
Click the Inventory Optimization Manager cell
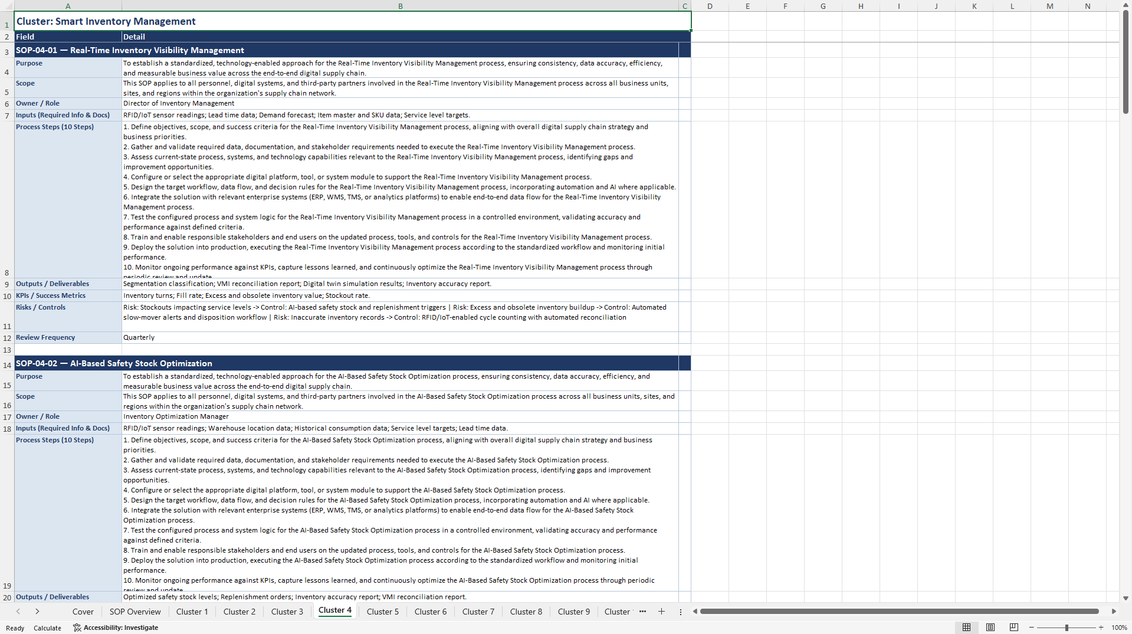point(400,416)
